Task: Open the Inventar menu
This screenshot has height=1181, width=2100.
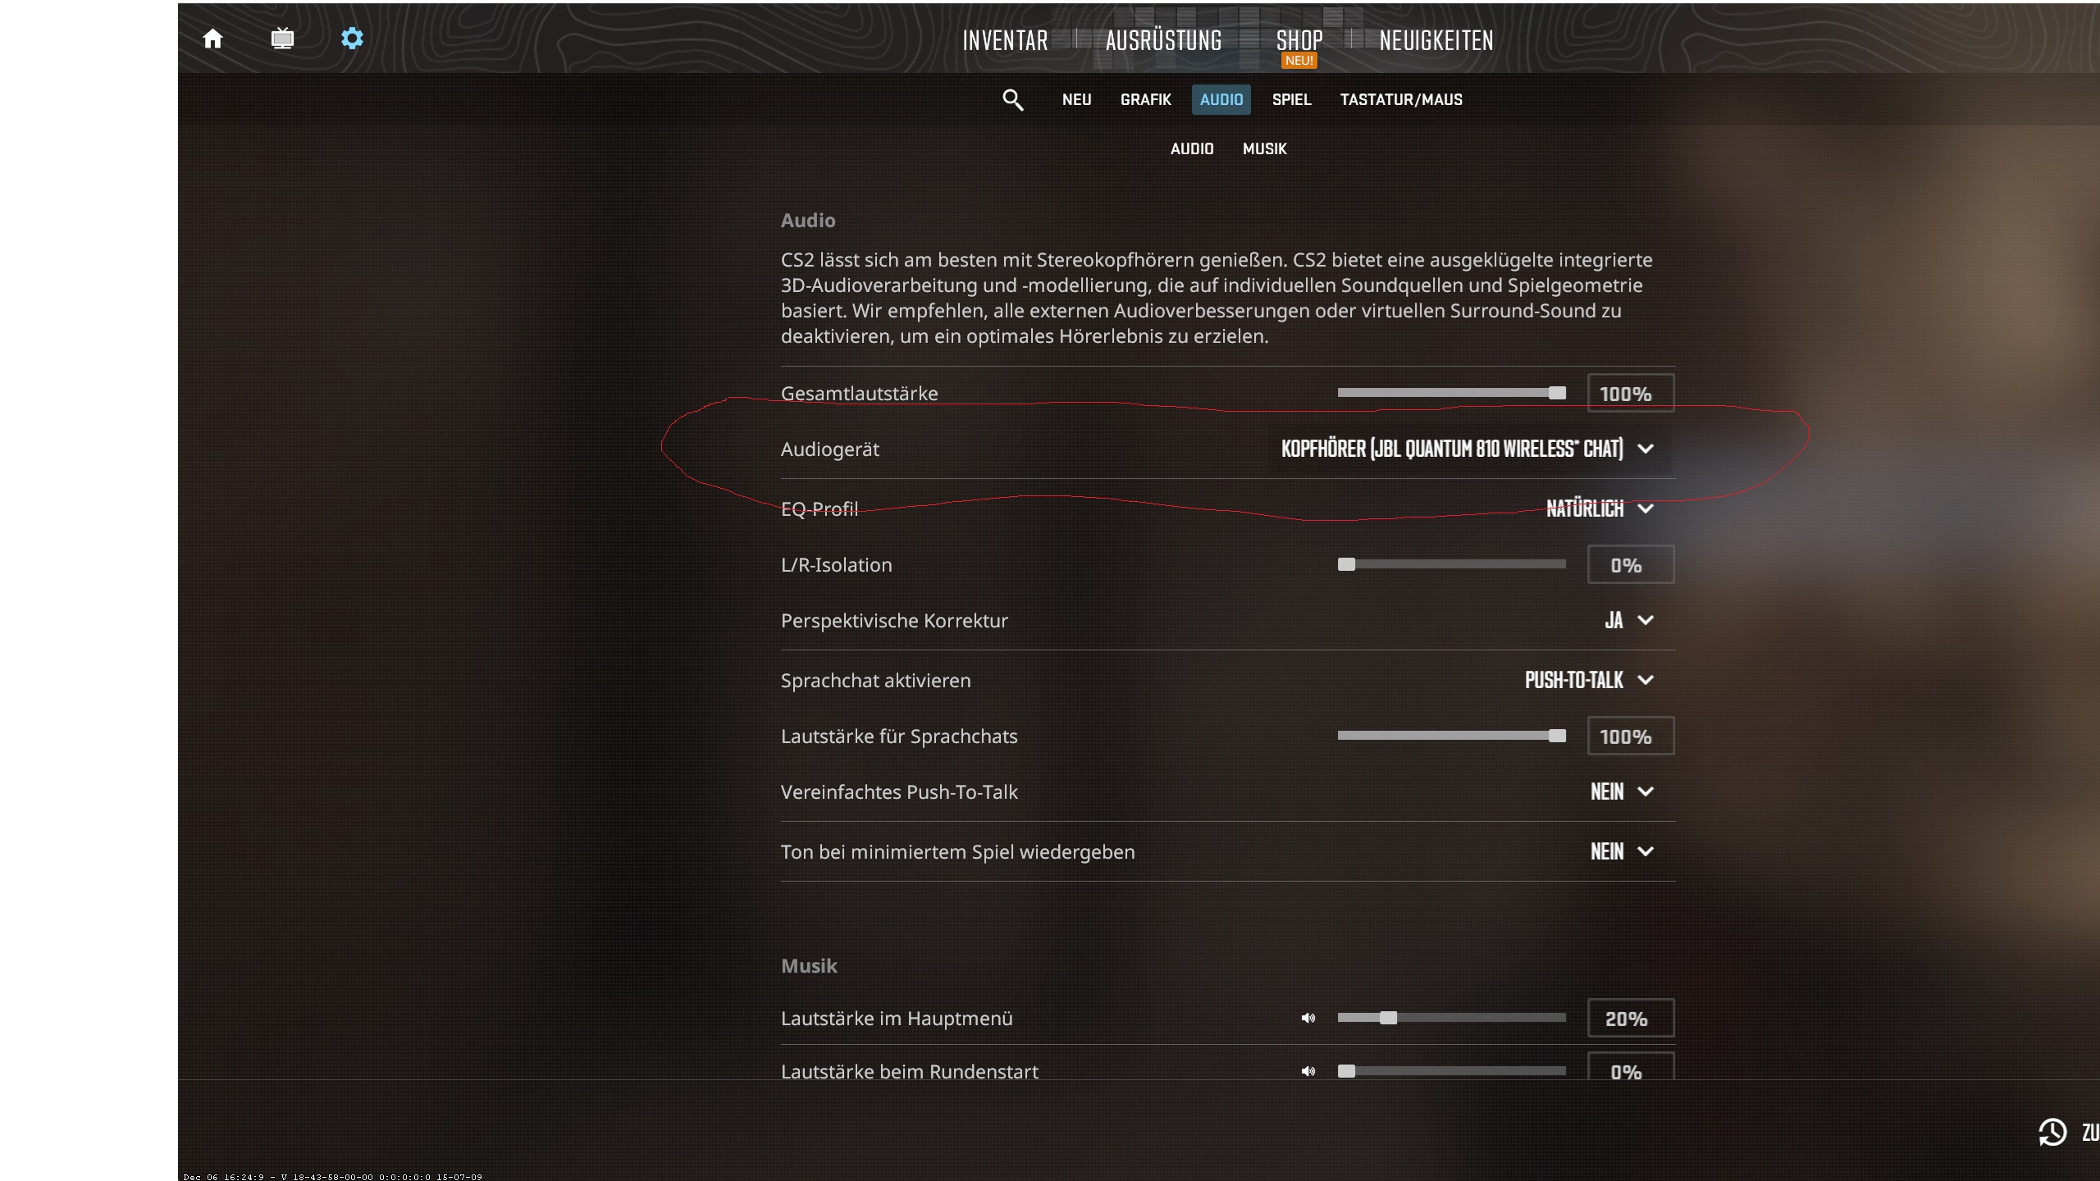Action: pos(1005,40)
